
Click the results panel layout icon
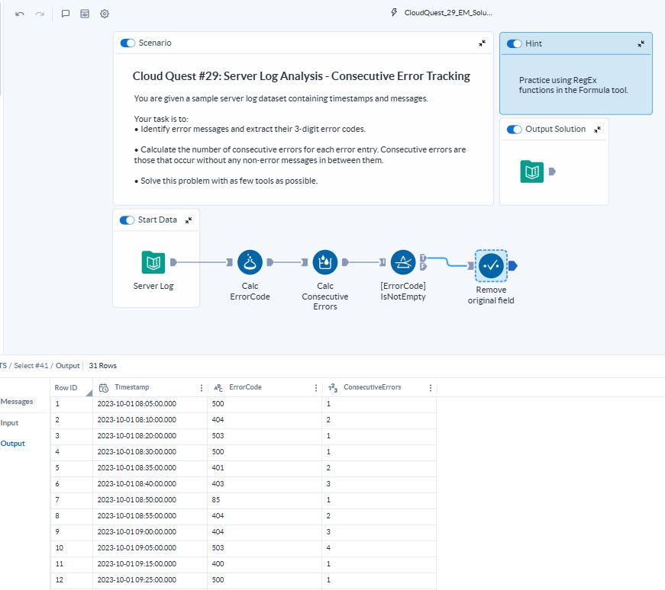[x=85, y=14]
